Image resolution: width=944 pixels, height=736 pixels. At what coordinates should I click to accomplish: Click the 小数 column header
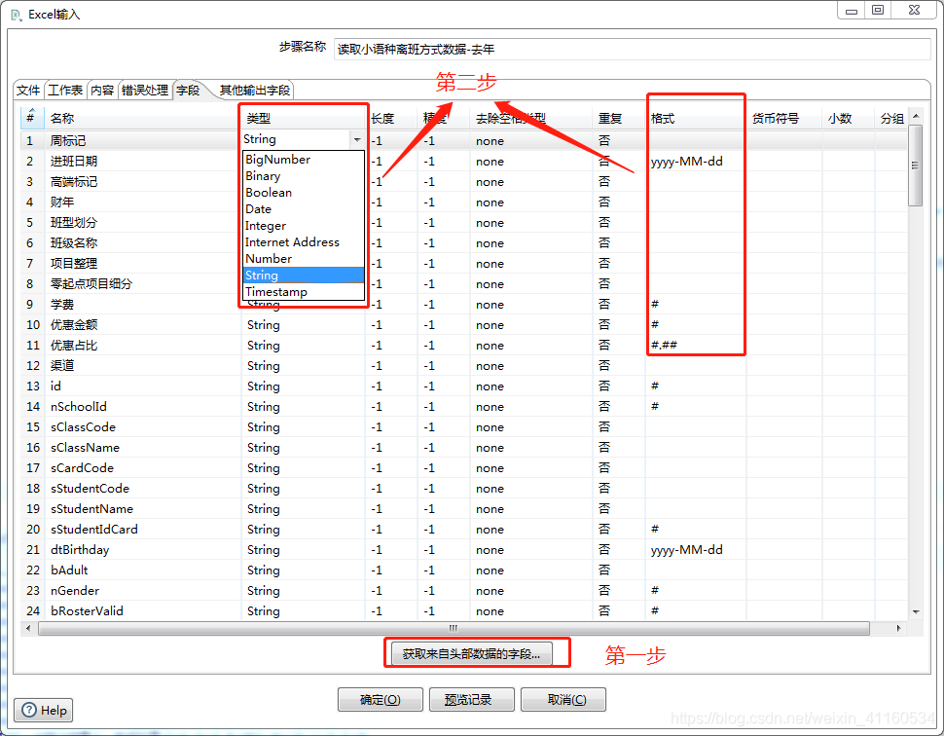point(848,118)
